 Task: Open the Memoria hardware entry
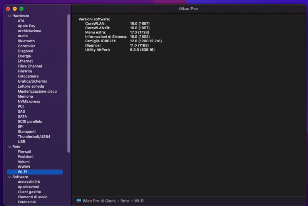25,96
